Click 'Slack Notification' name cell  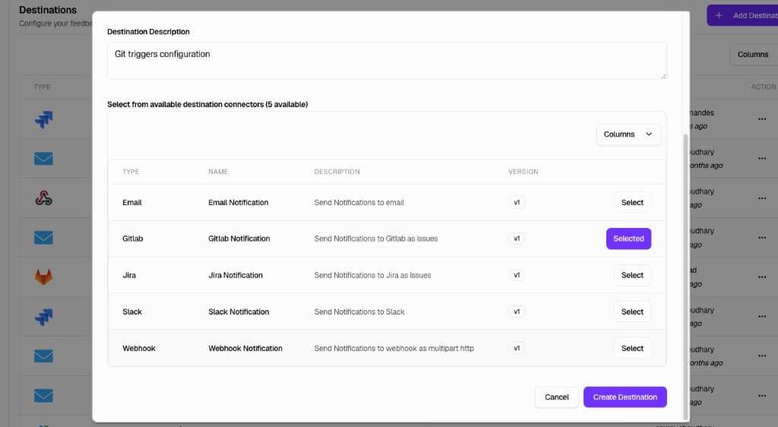tap(239, 312)
